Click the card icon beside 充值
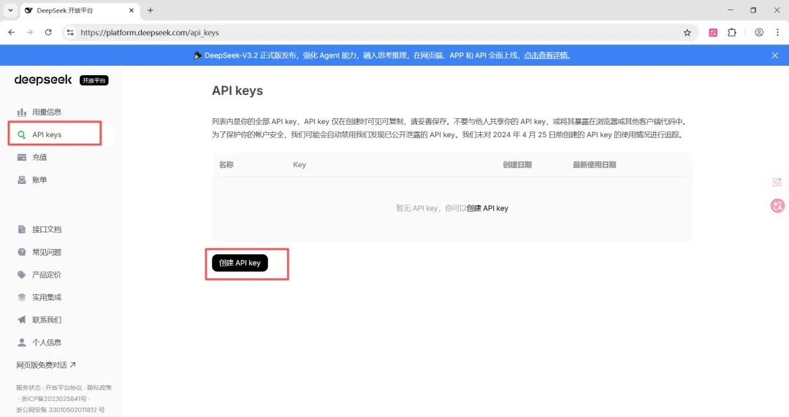789x417 pixels. click(22, 158)
